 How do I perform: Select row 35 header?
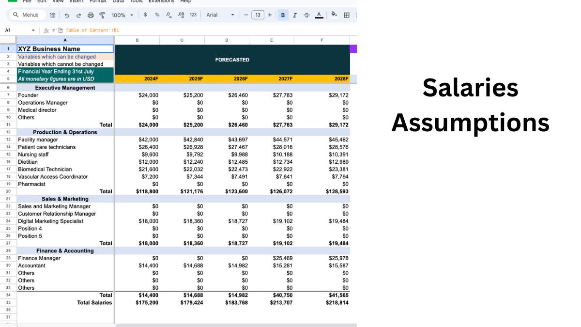click(x=8, y=302)
